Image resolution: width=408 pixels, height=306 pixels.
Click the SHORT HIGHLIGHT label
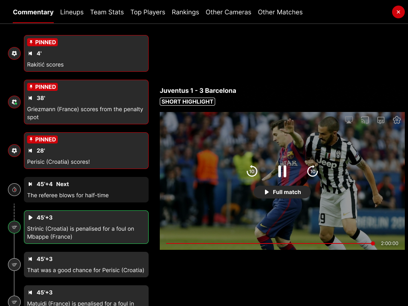click(x=187, y=102)
